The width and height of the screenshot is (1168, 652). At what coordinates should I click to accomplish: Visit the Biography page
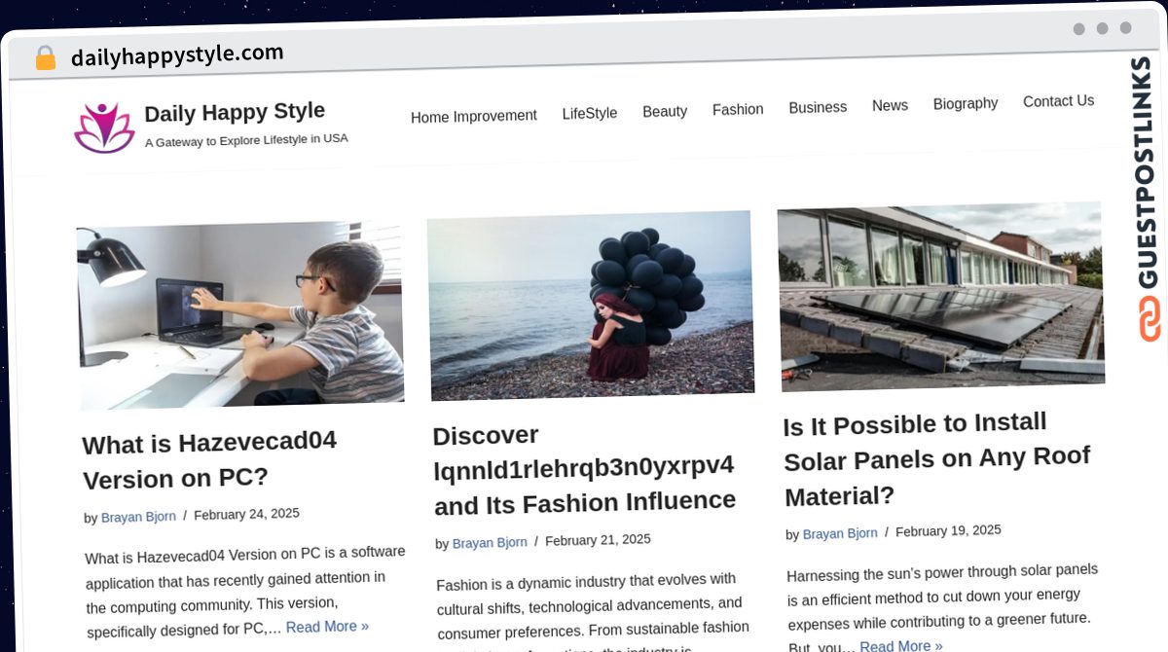(966, 103)
